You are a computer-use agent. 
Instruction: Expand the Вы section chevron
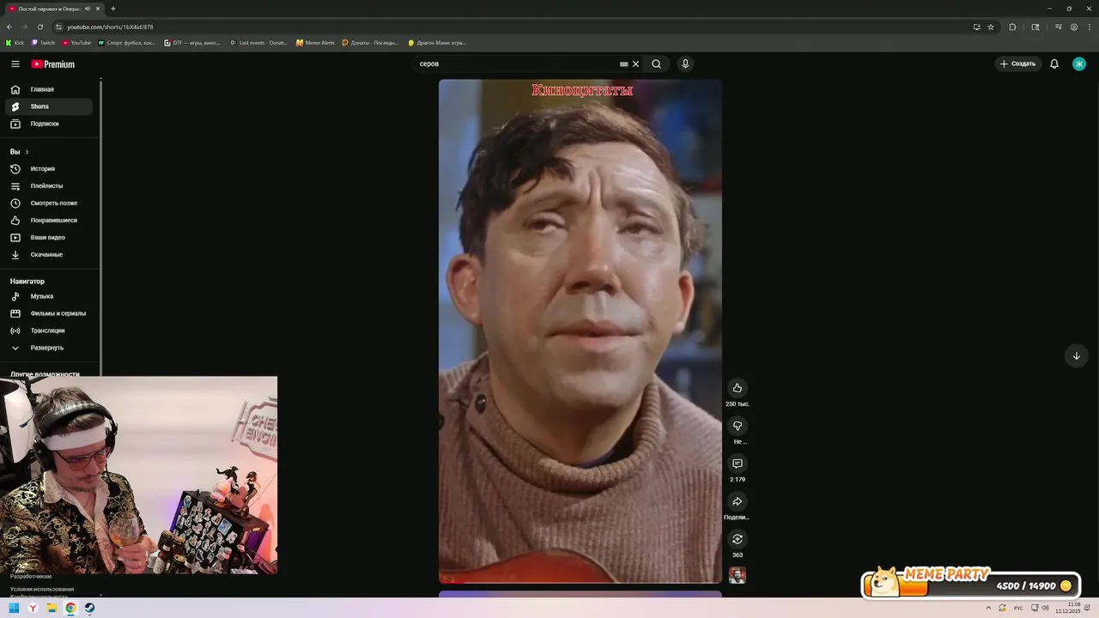tap(27, 152)
